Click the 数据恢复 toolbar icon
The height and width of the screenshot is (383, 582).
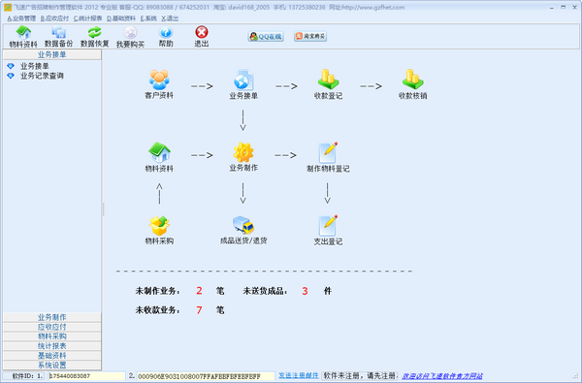pyautogui.click(x=95, y=37)
